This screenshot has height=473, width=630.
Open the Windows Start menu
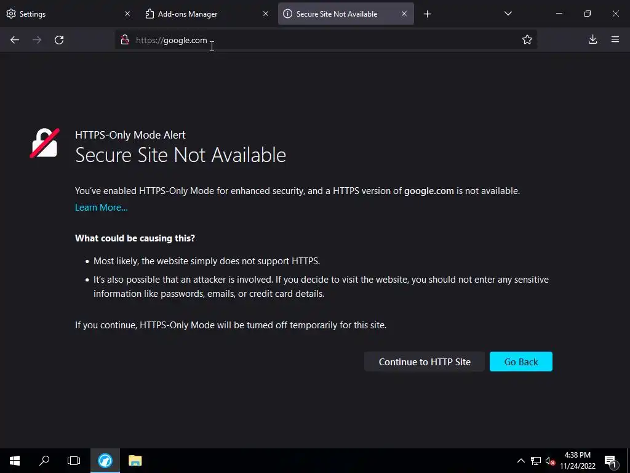[x=15, y=461]
